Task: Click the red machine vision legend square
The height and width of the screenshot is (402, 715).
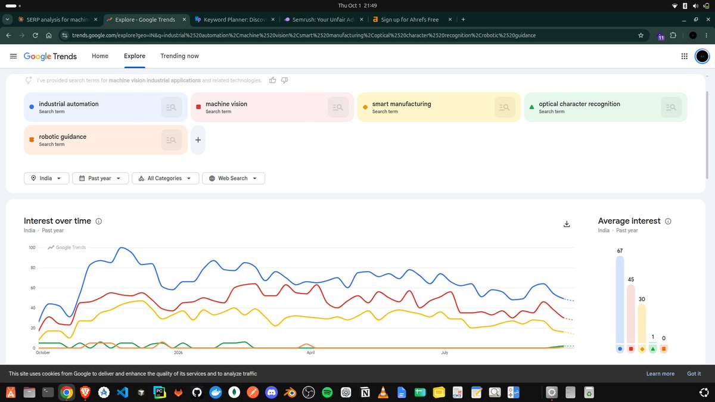Action: coord(631,348)
